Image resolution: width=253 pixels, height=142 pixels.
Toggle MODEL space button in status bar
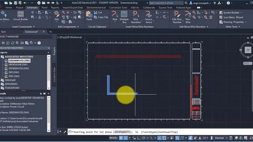point(113,138)
